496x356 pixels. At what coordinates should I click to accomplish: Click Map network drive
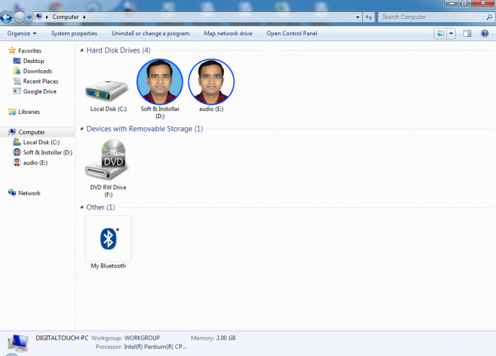[227, 33]
